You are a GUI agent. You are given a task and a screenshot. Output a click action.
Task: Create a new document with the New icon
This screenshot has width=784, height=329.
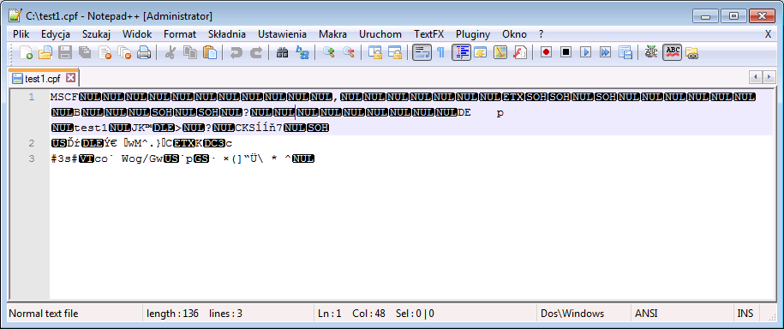point(26,52)
